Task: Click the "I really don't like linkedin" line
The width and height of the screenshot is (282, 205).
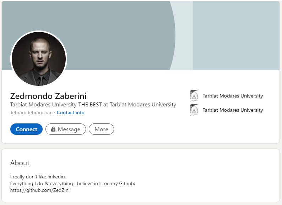Action: [x=38, y=177]
